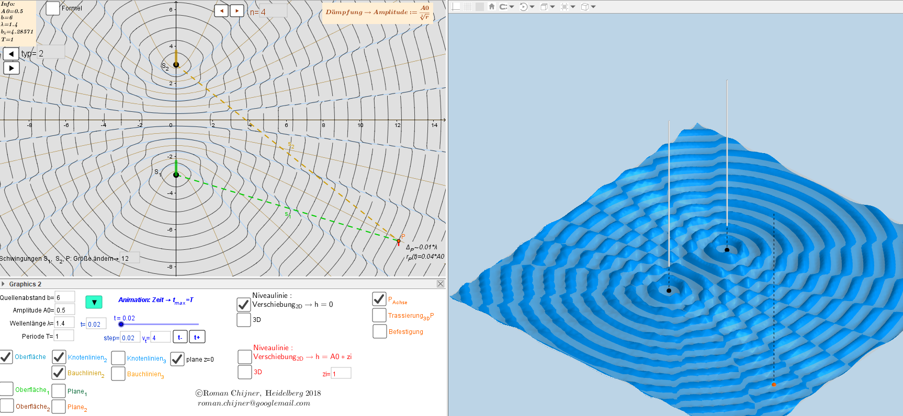Click the Amplitude A0 input field
This screenshot has height=416, width=903.
coord(65,310)
